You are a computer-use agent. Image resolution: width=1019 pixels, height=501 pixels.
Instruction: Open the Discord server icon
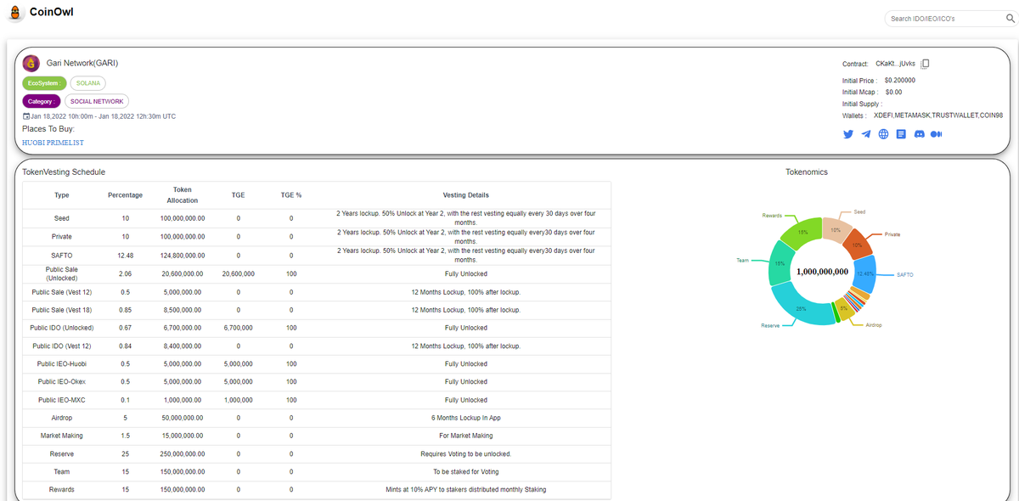[919, 134]
